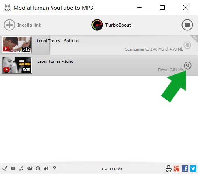Select the Leoni Torres - Soledad title
The width and height of the screenshot is (198, 174).
tap(58, 41)
